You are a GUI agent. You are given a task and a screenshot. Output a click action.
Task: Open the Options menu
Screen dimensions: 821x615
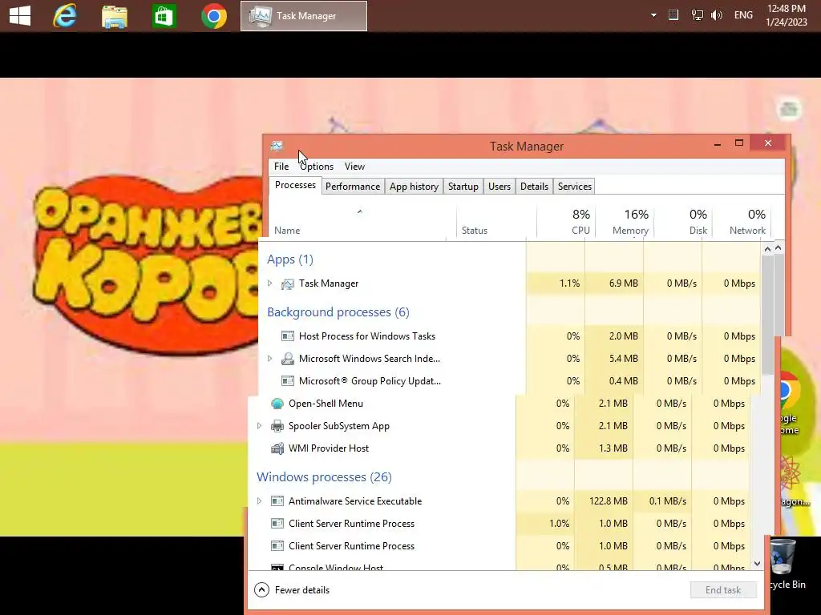click(317, 167)
